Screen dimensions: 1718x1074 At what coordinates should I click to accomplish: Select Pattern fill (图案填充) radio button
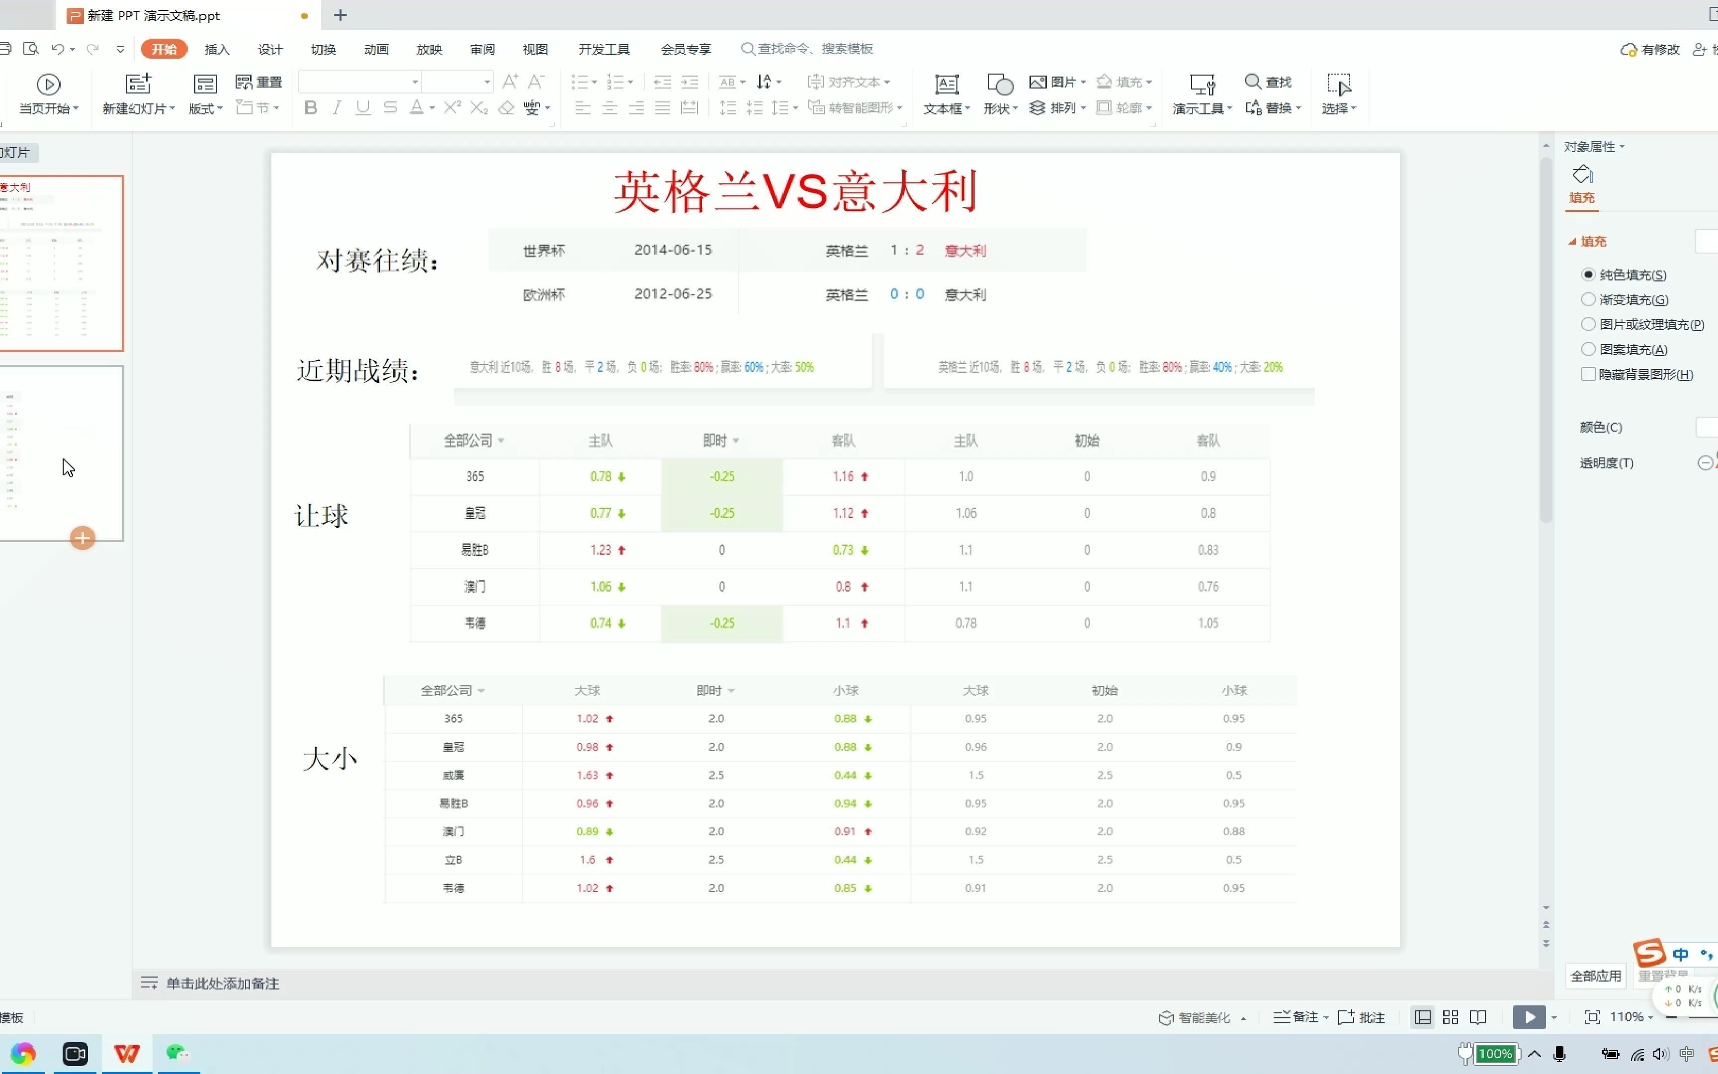tap(1589, 349)
